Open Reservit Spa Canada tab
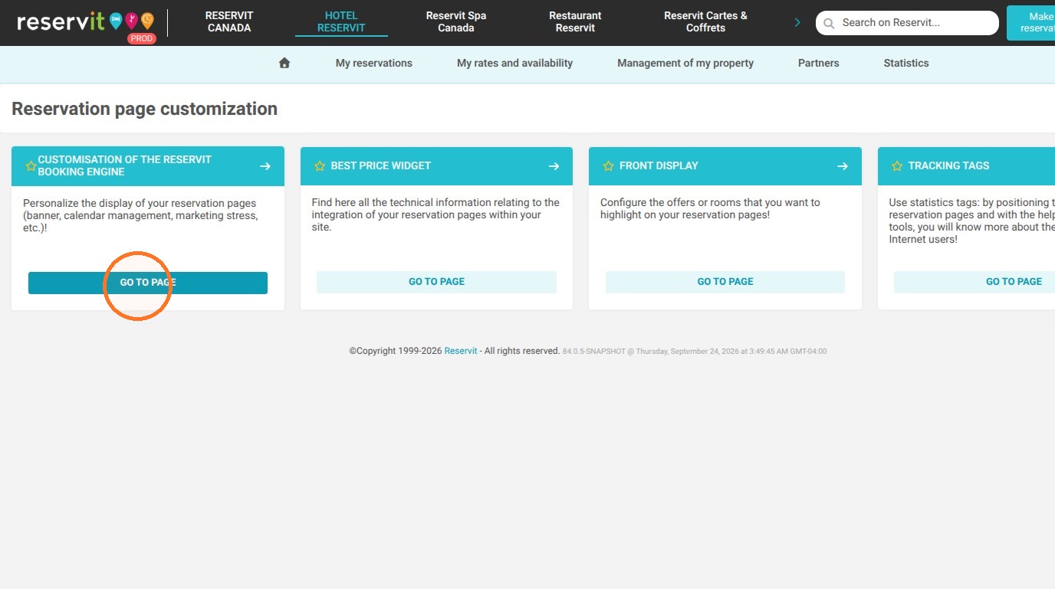Viewport: 1055px width, 589px height. tap(456, 21)
